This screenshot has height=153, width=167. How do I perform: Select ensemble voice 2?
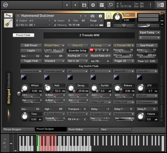tap(96, 50)
